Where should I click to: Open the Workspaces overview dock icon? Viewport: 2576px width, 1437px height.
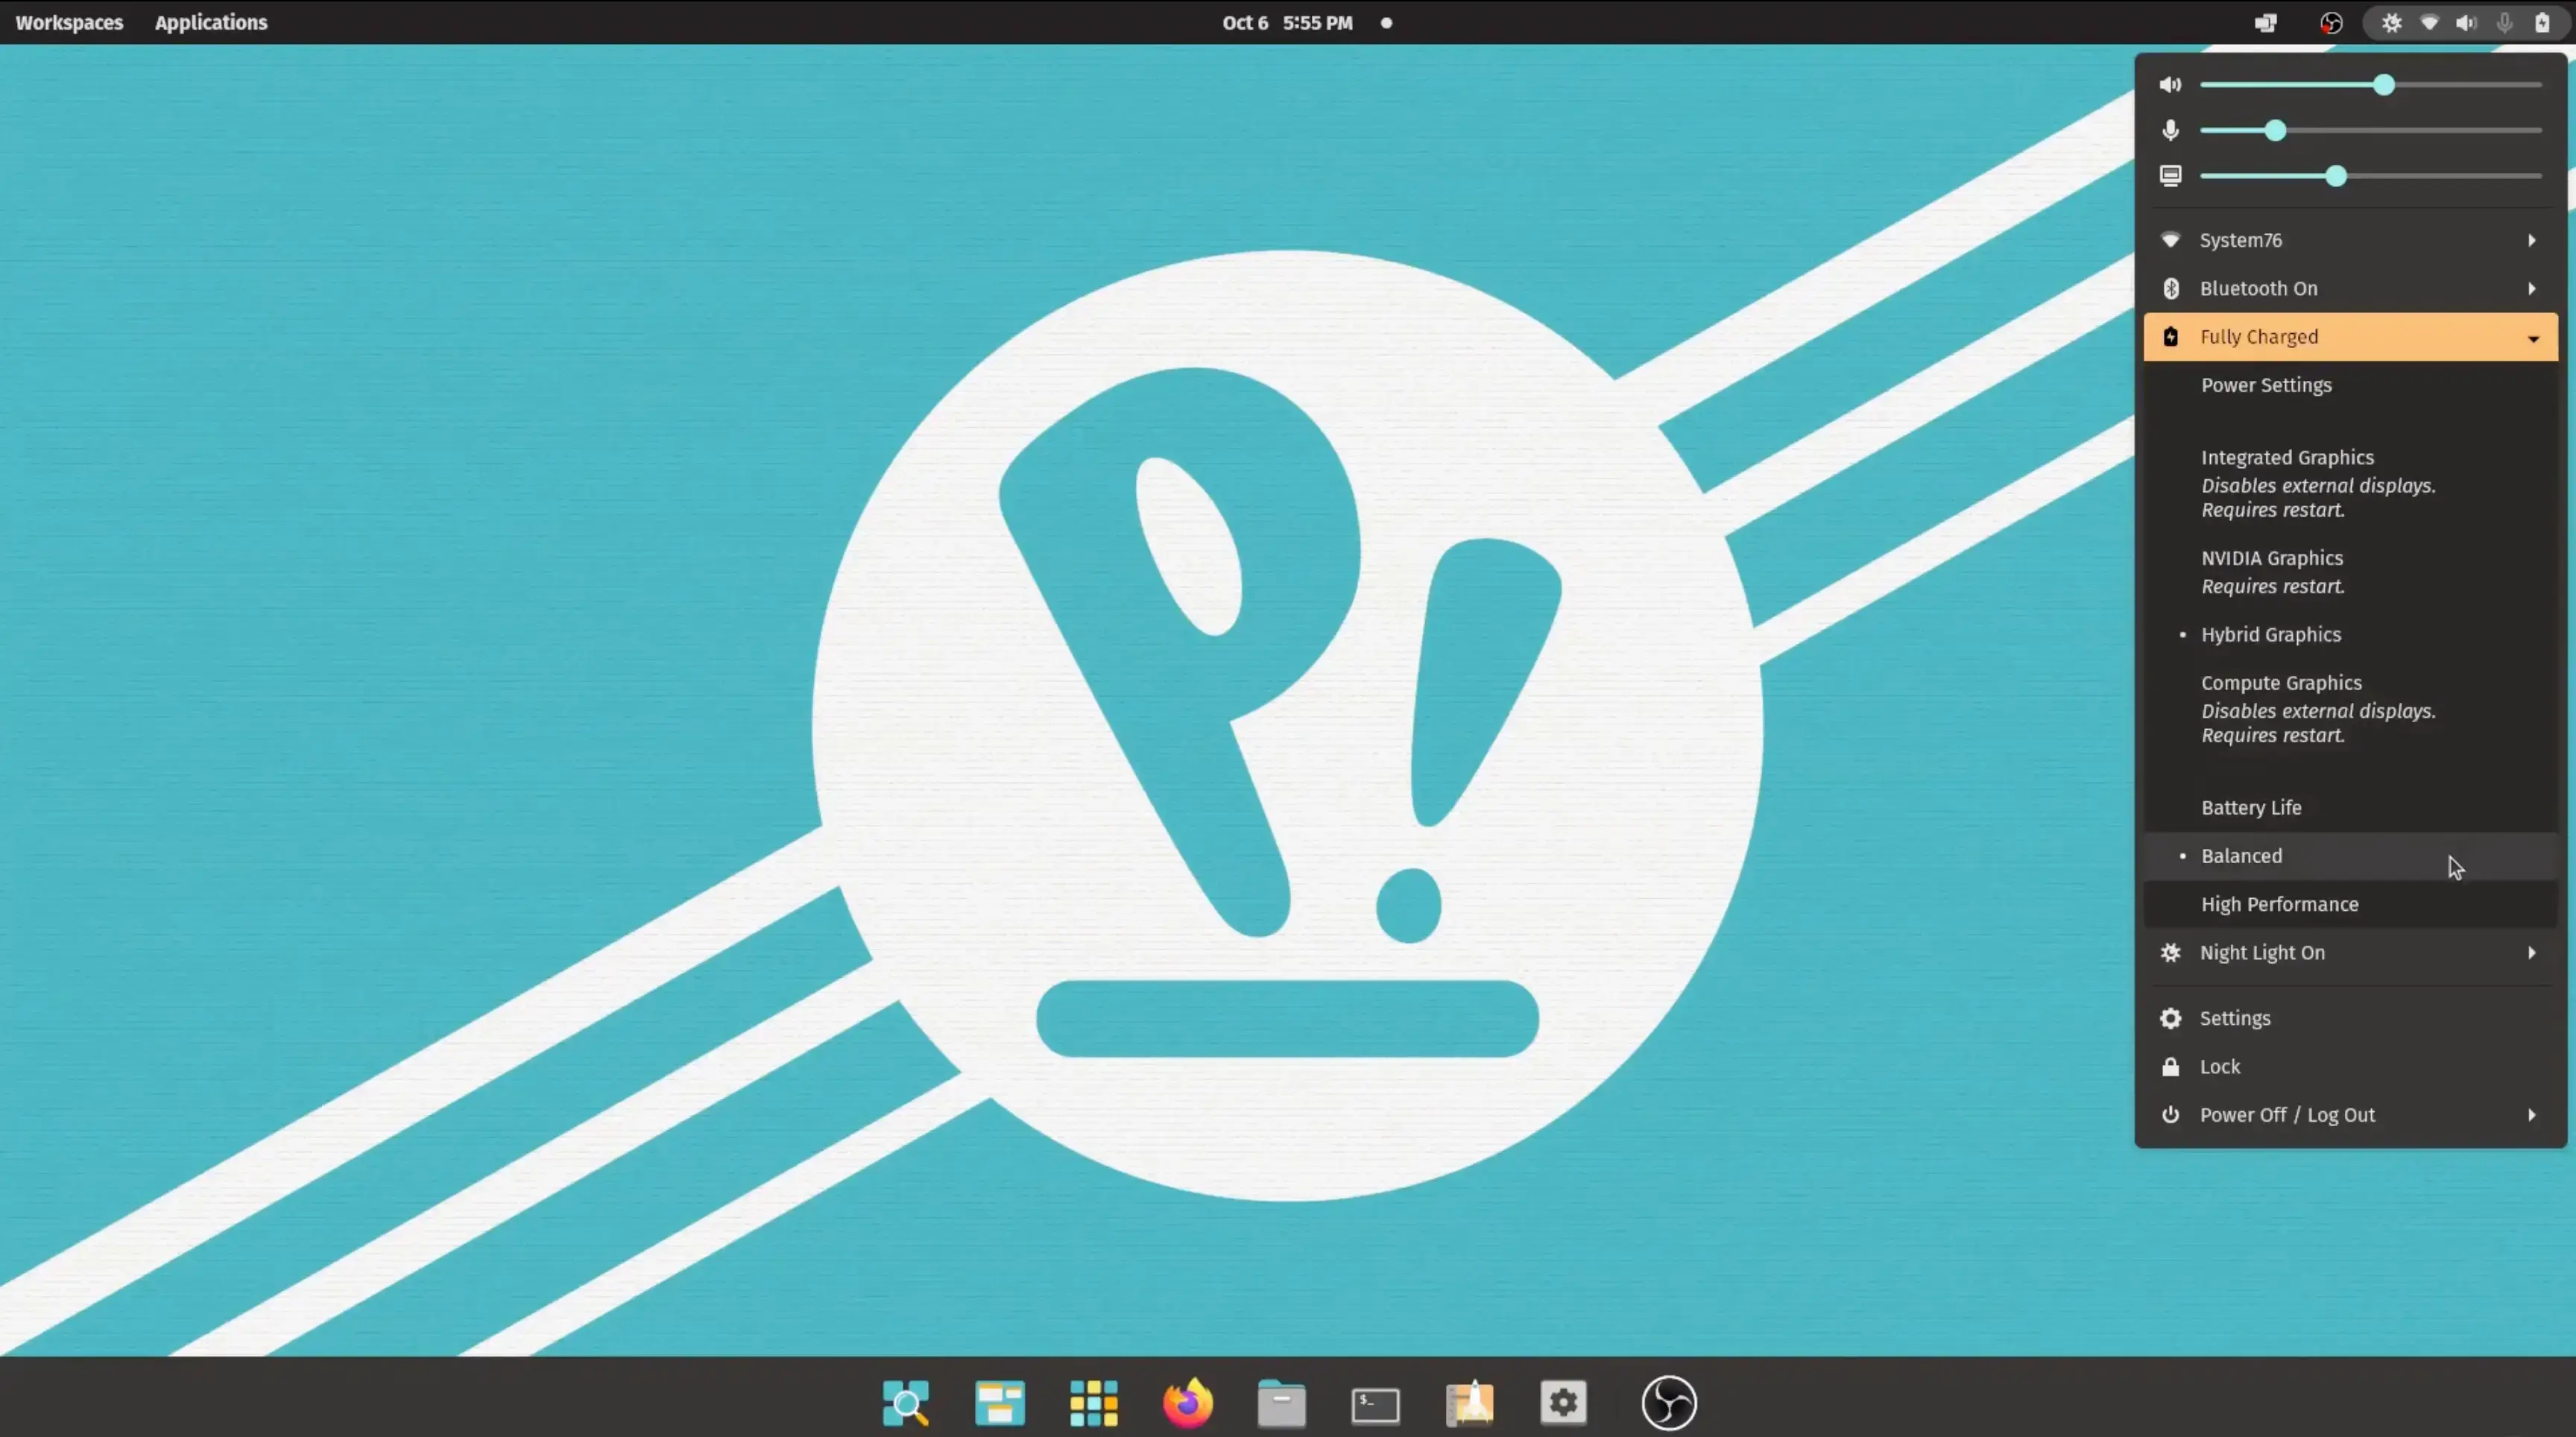(1000, 1402)
